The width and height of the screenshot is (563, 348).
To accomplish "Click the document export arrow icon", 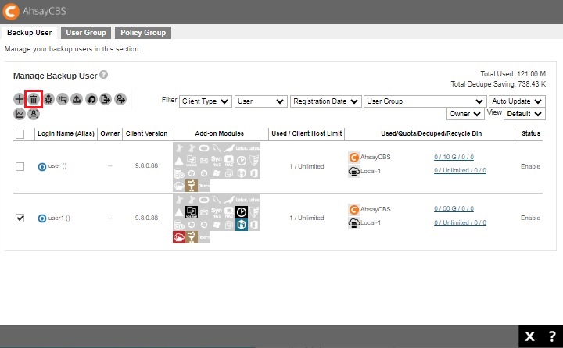I will (x=106, y=99).
